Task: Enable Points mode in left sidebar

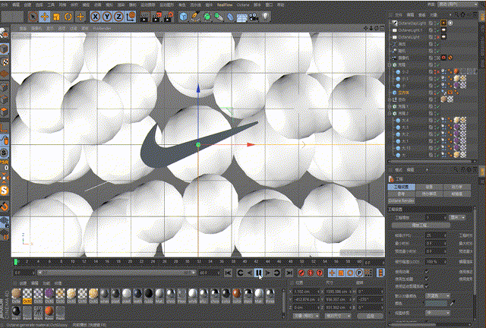Action: click(x=5, y=87)
